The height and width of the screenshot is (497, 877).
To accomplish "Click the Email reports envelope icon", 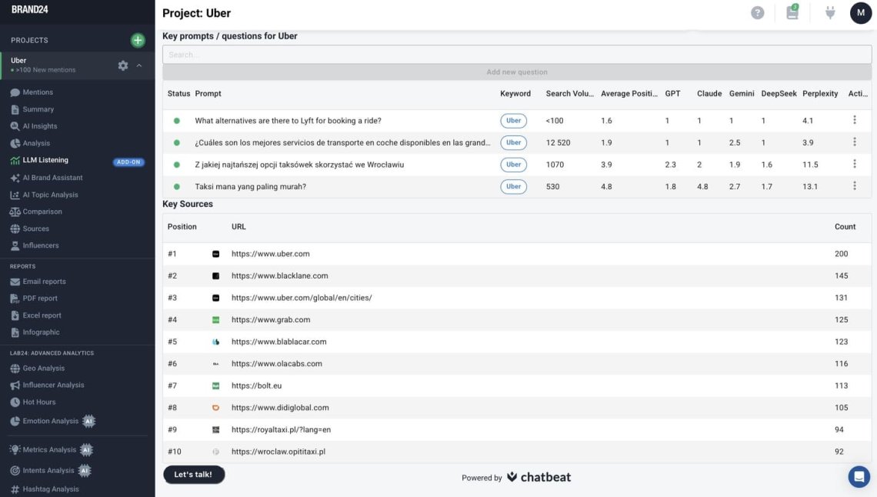I will [15, 282].
